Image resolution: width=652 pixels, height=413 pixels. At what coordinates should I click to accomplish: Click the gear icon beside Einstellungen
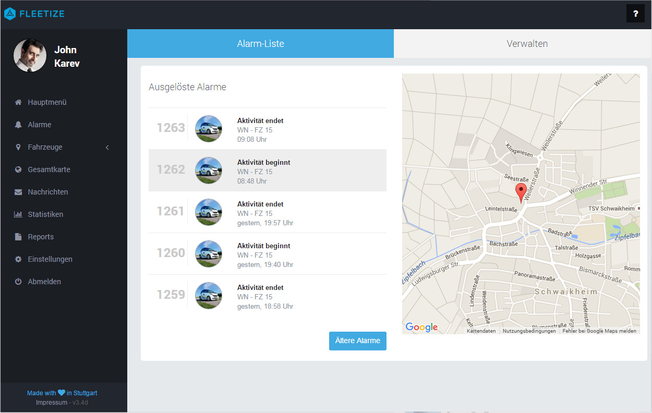(18, 259)
